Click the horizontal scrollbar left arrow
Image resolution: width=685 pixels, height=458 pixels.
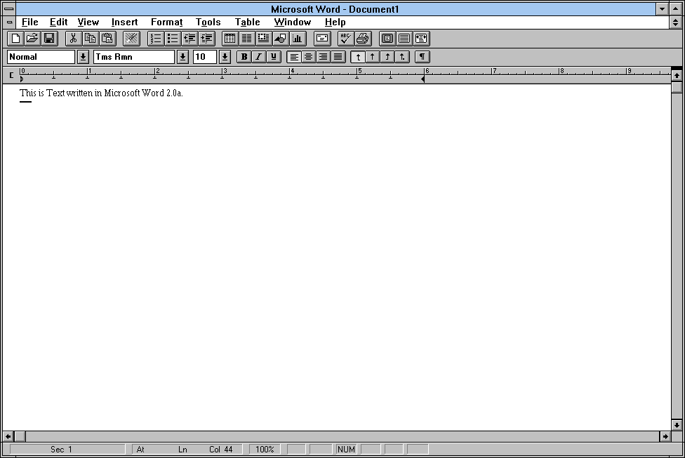(8, 436)
